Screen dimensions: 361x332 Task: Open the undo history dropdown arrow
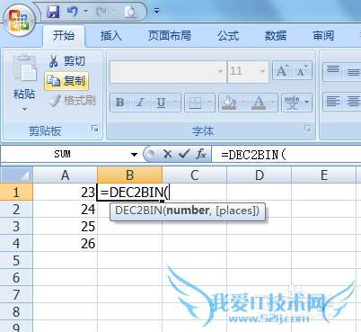coord(85,12)
